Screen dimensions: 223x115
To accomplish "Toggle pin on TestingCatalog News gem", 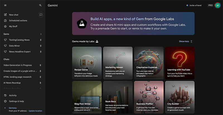I will pos(41,40).
